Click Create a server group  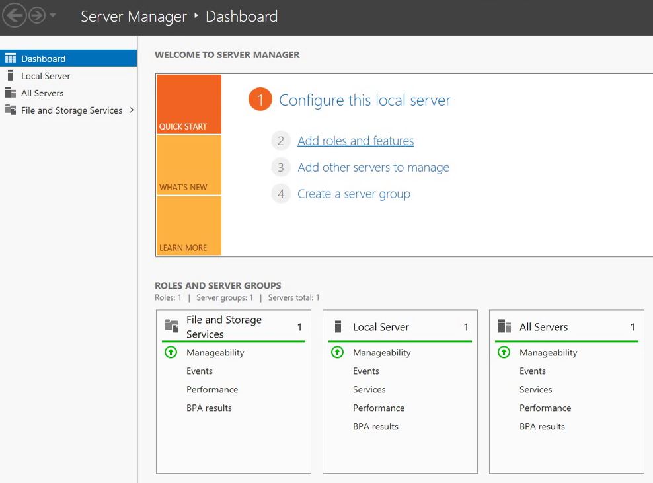(354, 194)
